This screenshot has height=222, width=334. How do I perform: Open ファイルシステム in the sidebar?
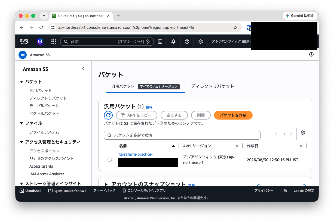tap(44, 132)
